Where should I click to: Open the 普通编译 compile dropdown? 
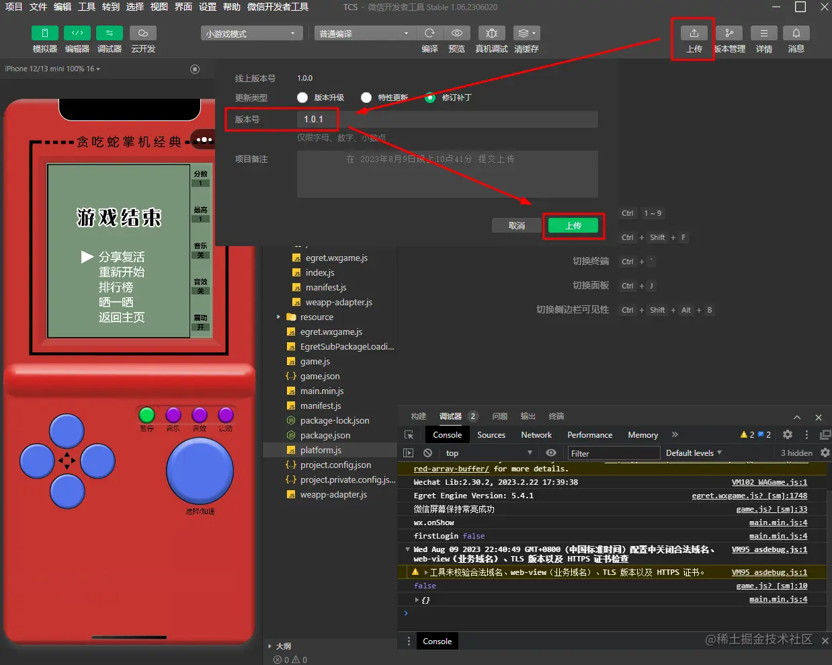(365, 34)
